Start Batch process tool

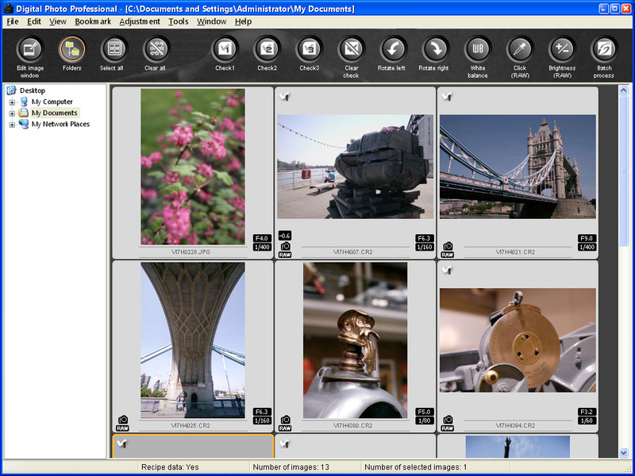pos(604,49)
